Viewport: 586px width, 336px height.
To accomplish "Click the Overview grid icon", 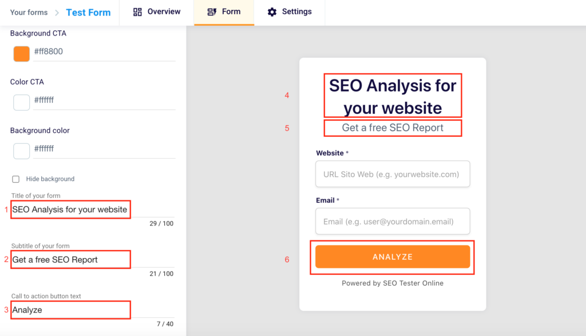I will pos(137,12).
